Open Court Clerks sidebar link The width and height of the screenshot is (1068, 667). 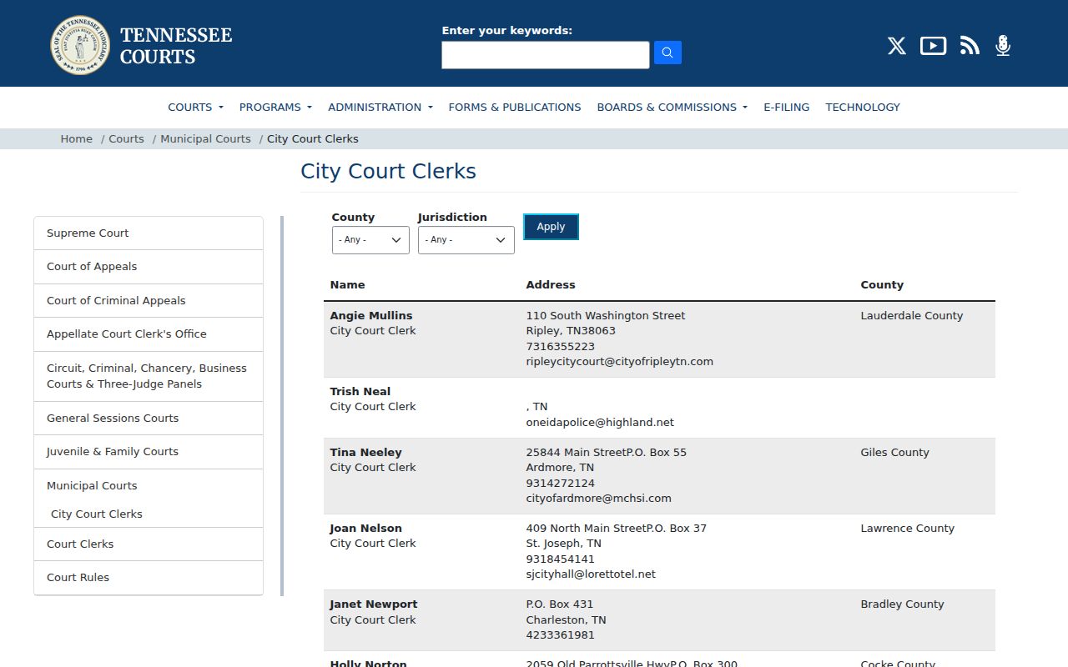[149, 544]
